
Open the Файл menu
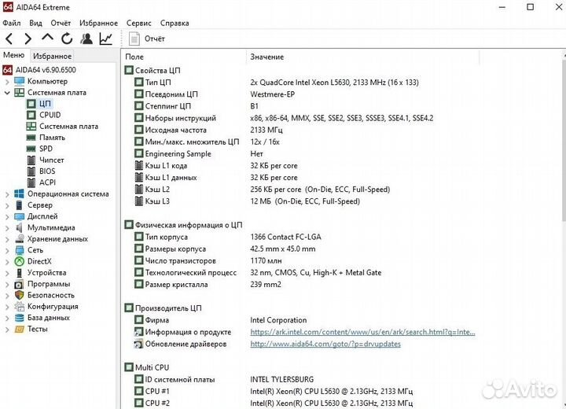click(12, 23)
